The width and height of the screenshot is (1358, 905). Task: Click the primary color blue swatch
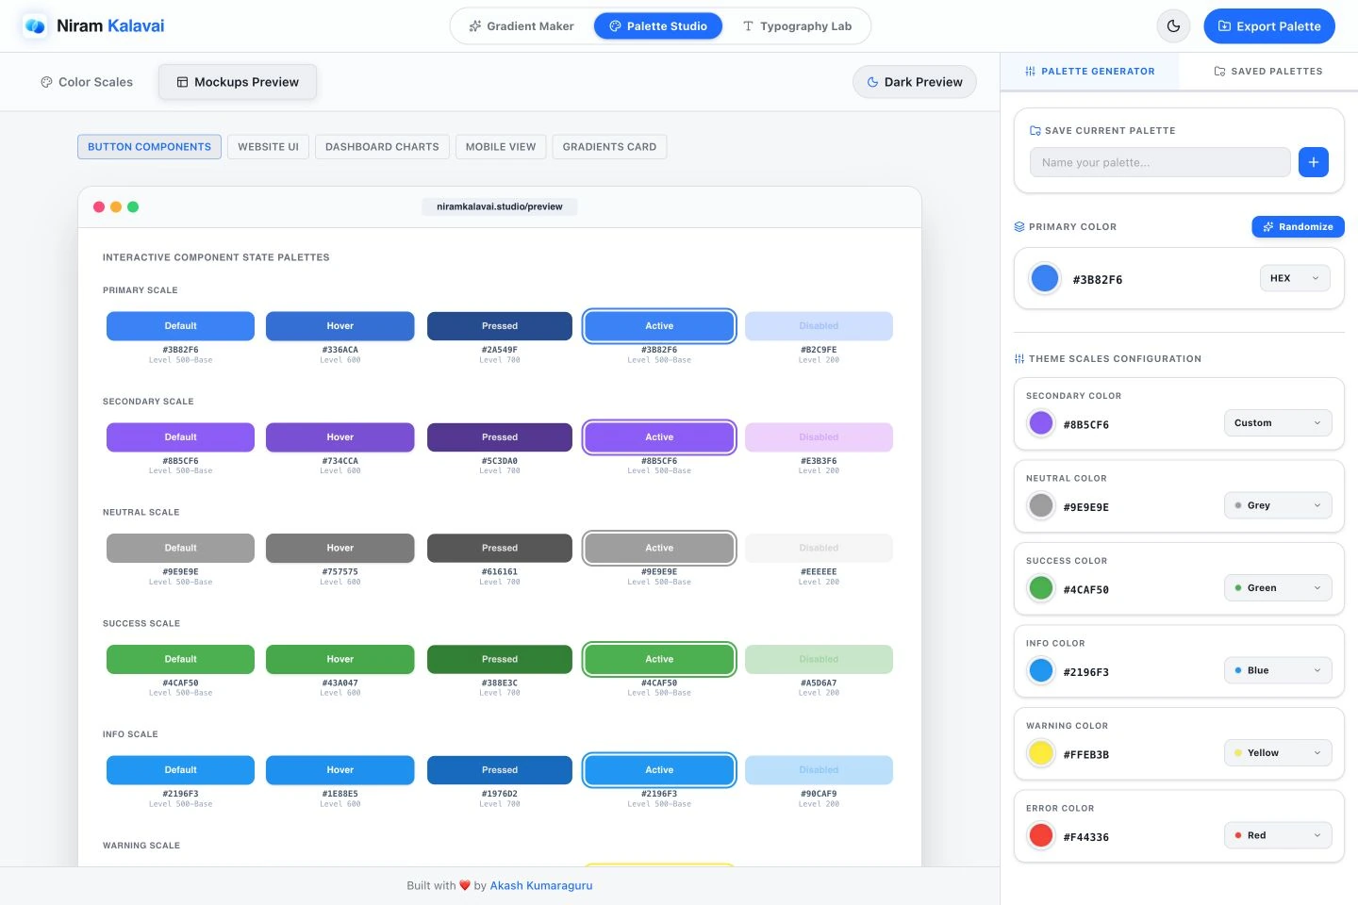pos(1045,278)
